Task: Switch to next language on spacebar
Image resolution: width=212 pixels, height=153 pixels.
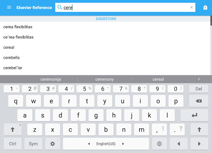Action: [123, 144]
